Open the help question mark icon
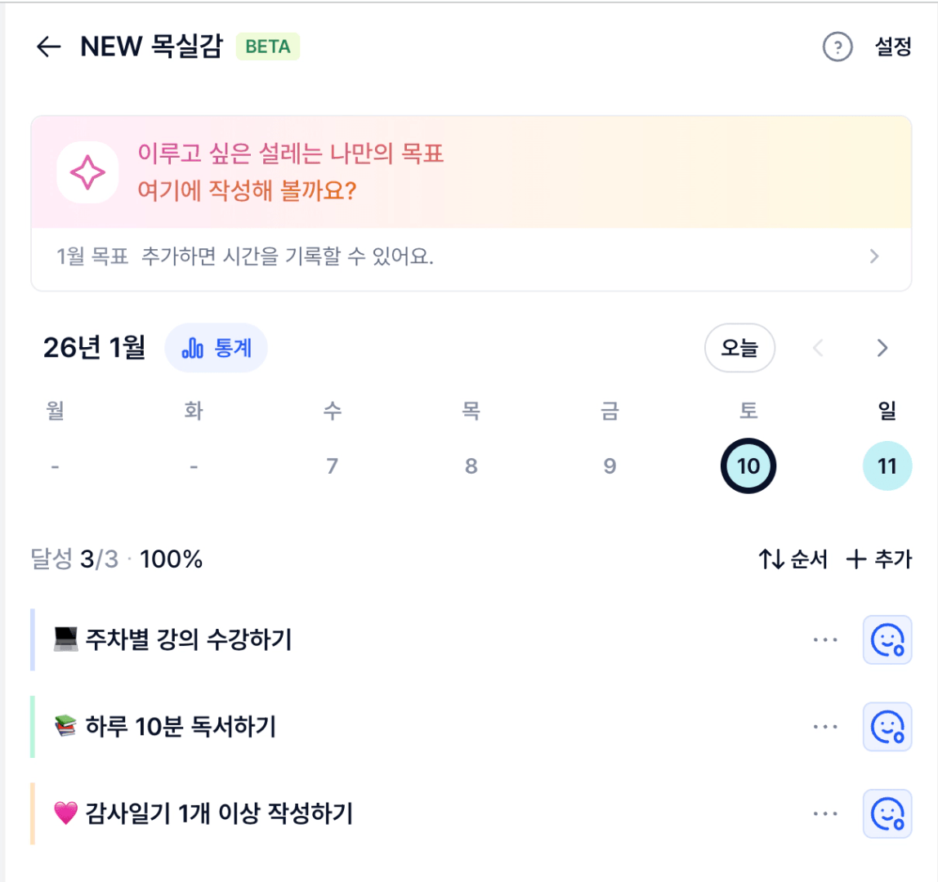938x882 pixels. point(837,47)
